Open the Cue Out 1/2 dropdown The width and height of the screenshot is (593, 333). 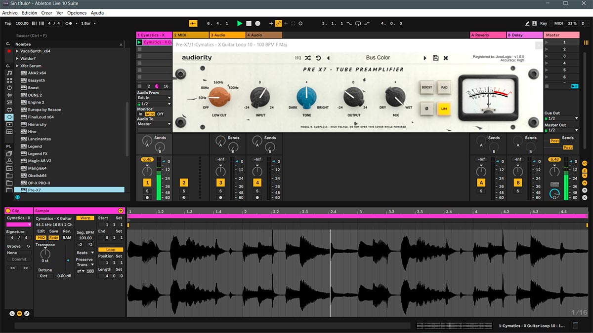pyautogui.click(x=561, y=118)
